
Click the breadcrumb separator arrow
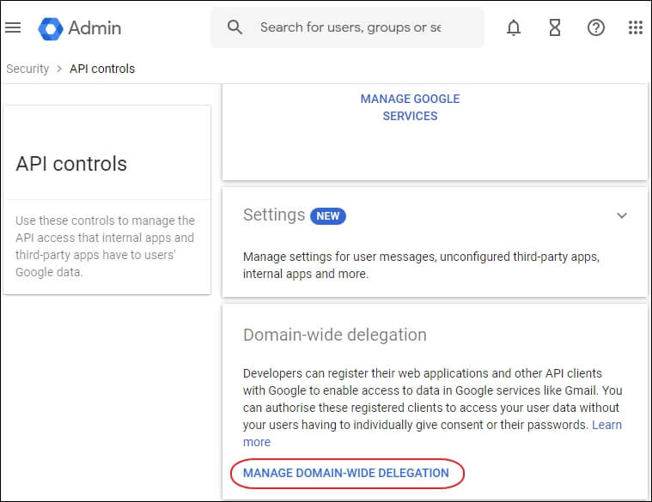[59, 69]
